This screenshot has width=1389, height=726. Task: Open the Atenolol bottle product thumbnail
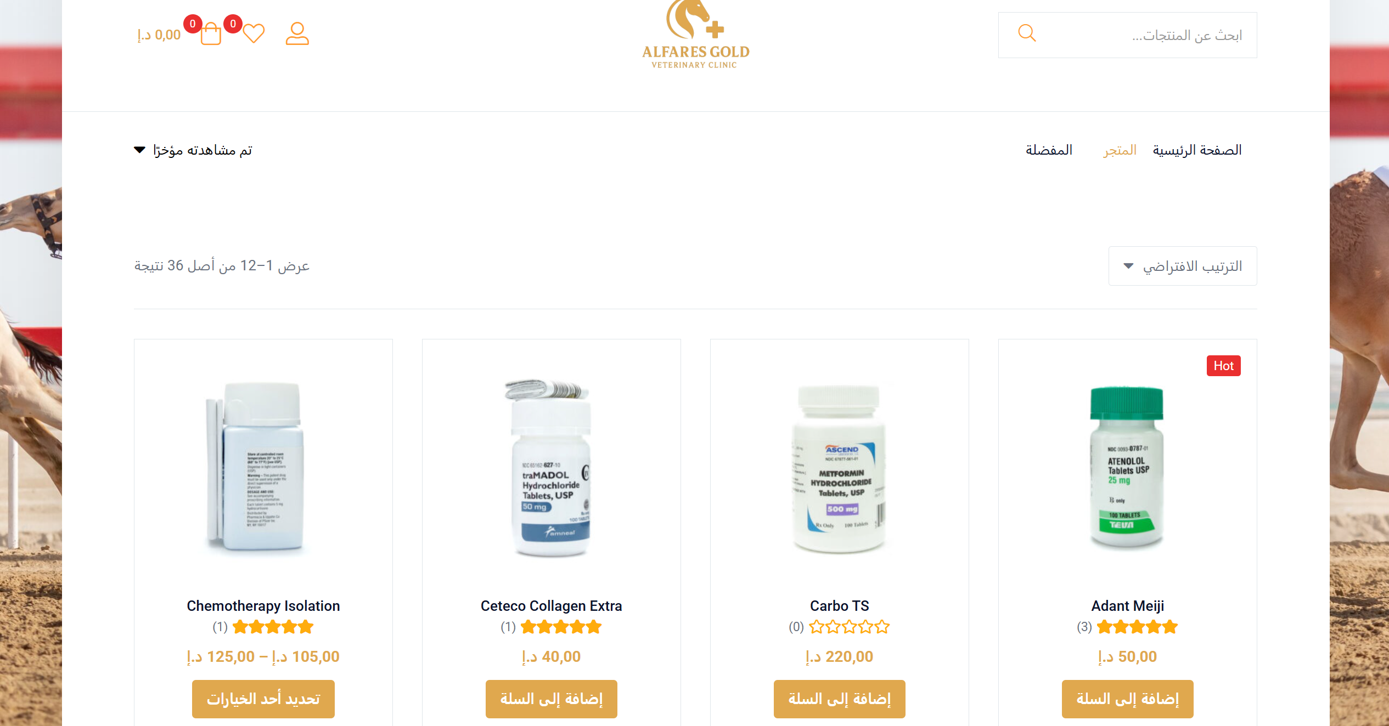(x=1127, y=467)
